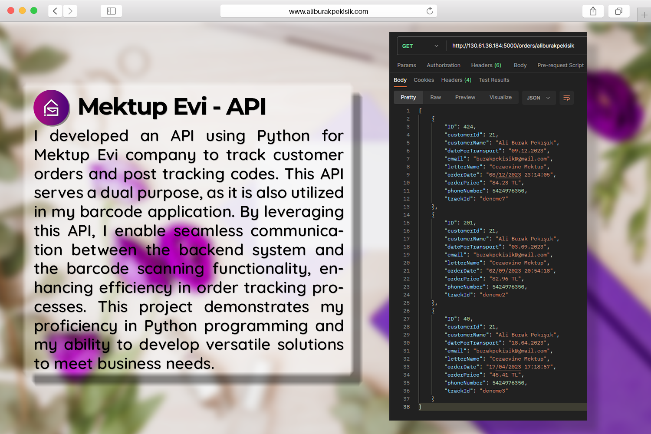Image resolution: width=651 pixels, height=434 pixels.
Task: Click the dateForTransport "09.12.2023" value
Action: [x=527, y=151]
